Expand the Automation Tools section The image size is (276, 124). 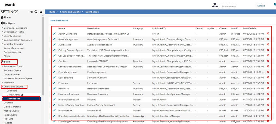click(x=2, y=66)
